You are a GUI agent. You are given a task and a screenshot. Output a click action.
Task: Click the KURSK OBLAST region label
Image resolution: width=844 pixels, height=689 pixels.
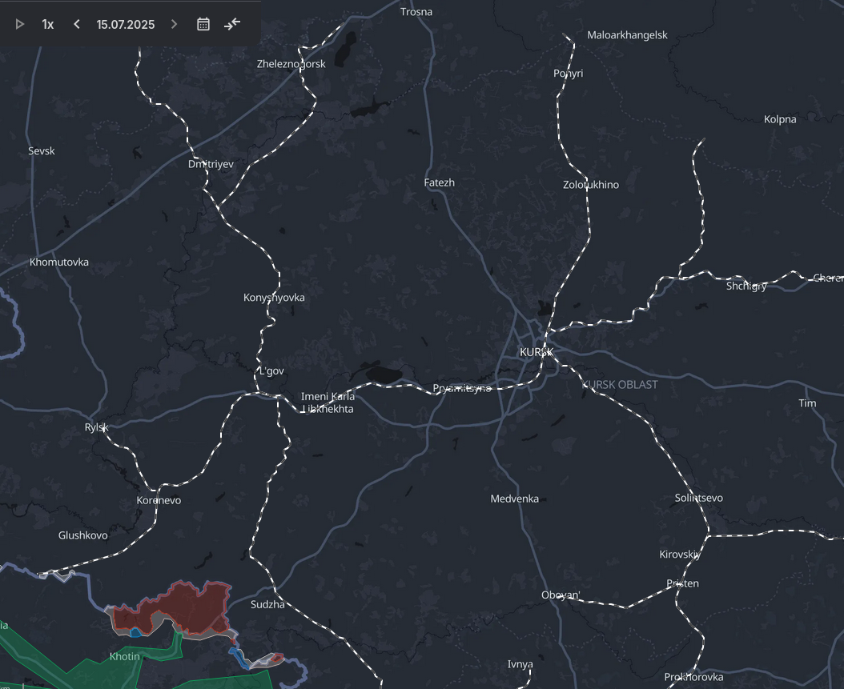(620, 385)
